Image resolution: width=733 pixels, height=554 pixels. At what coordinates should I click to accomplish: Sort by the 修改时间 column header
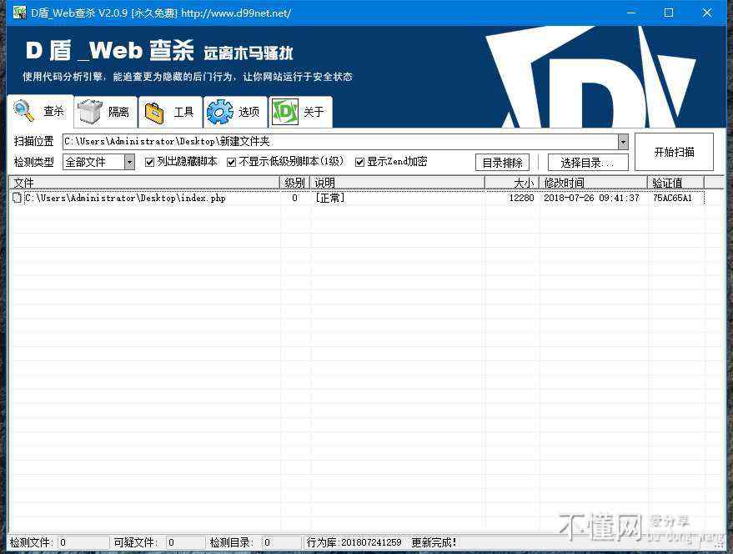593,183
